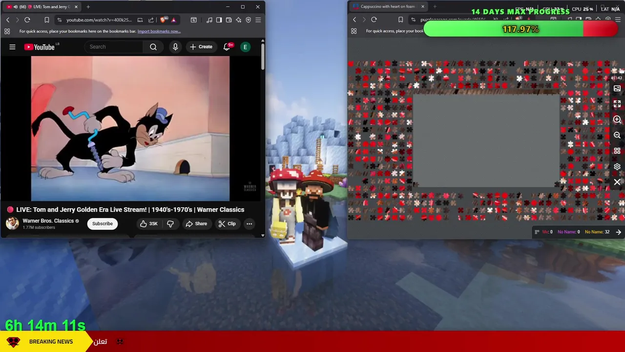Zoom in on the puzzle board
This screenshot has width=625, height=352.
(x=617, y=120)
